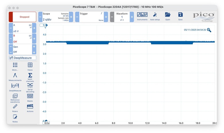
Task: Click the DeepMeasure tab button
Action: coord(23,58)
